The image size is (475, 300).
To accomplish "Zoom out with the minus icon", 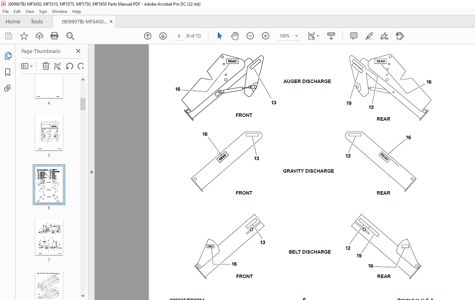I will tap(250, 36).
